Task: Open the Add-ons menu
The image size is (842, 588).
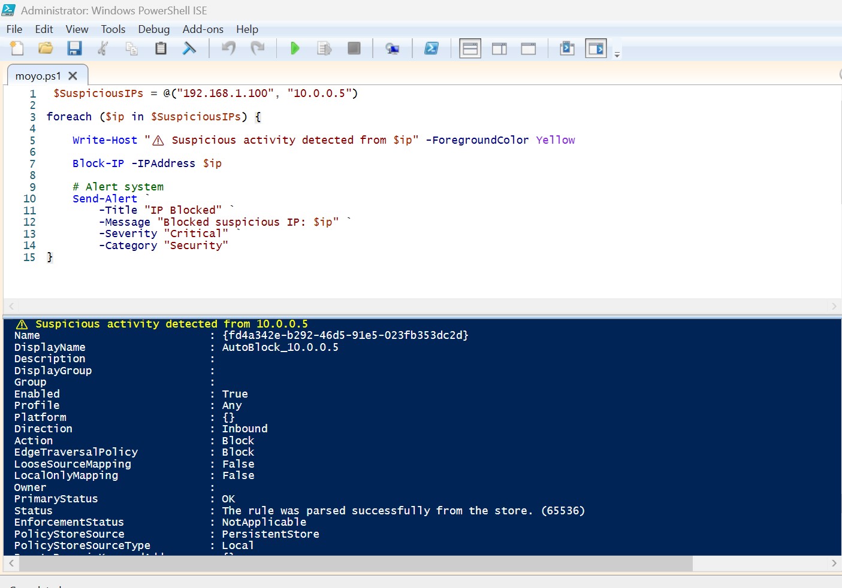Action: pyautogui.click(x=203, y=29)
